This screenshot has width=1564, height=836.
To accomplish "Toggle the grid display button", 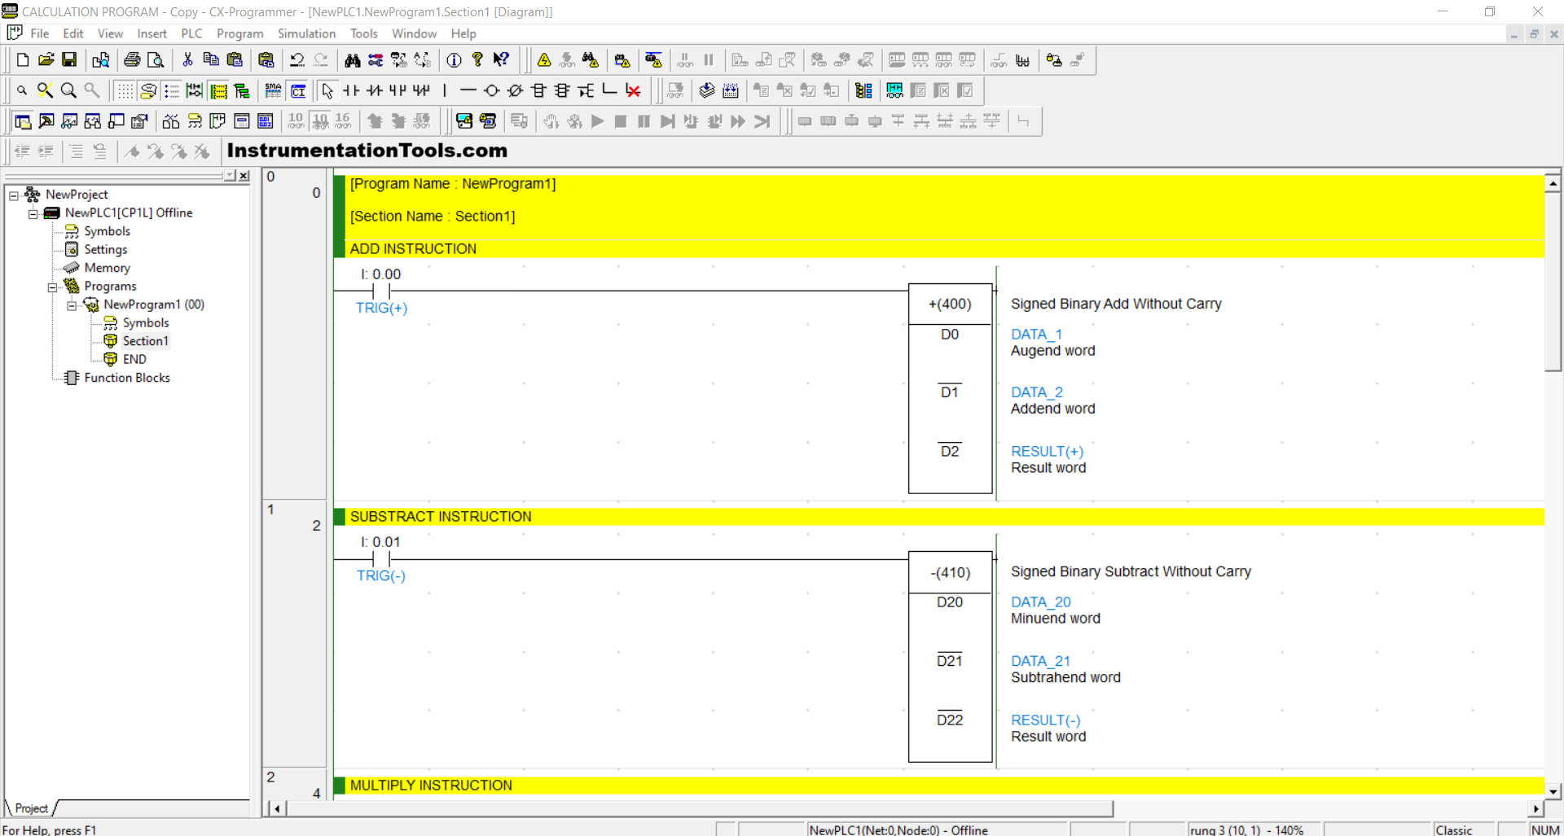I will pyautogui.click(x=125, y=90).
